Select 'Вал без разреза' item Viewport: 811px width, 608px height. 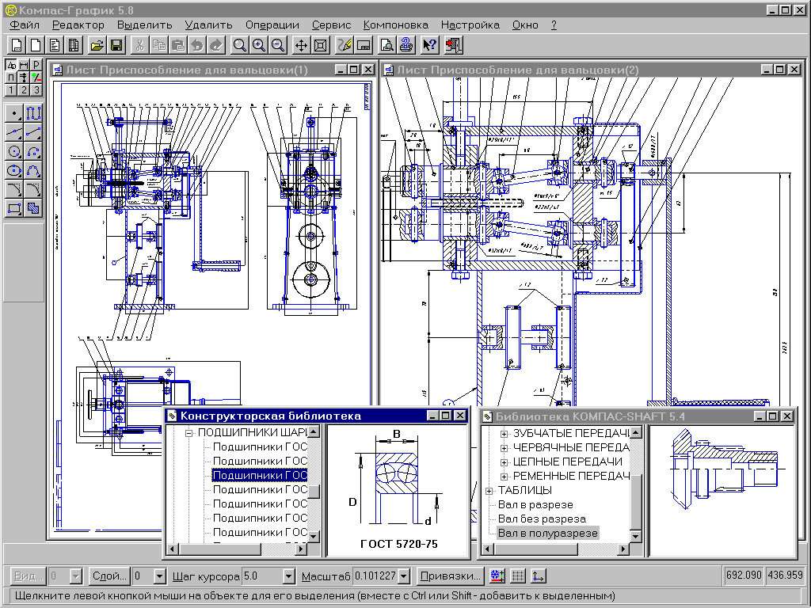pyautogui.click(x=542, y=519)
